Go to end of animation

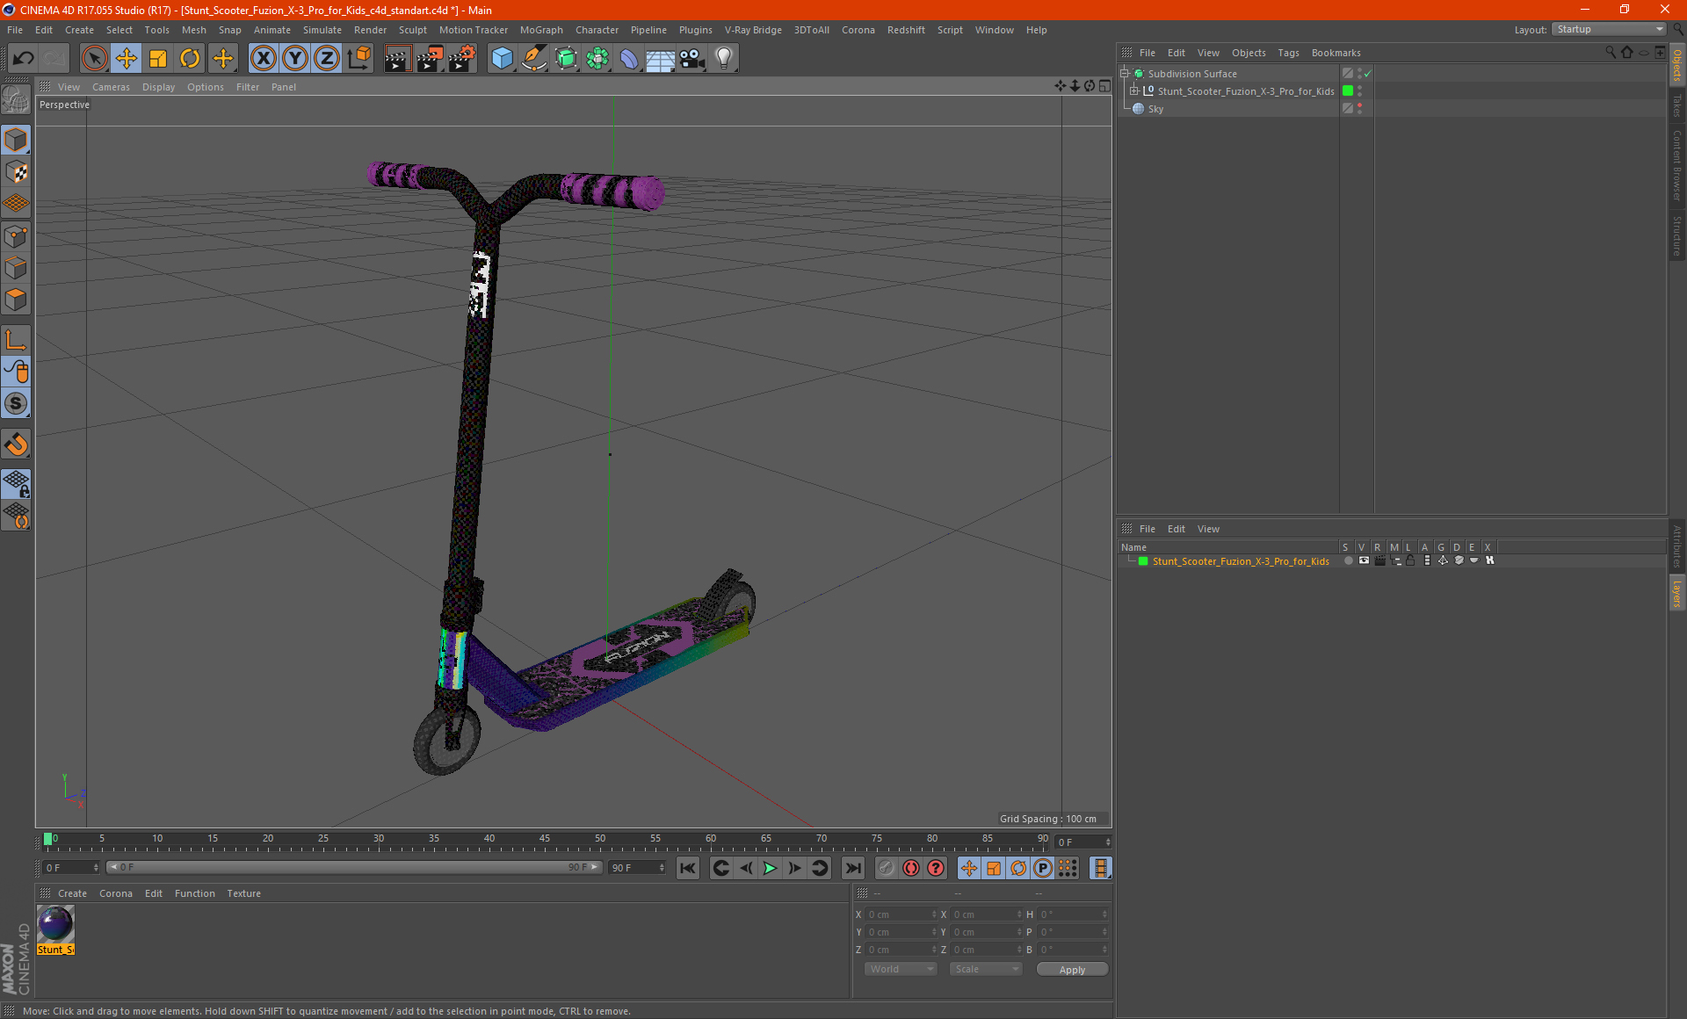(x=852, y=868)
